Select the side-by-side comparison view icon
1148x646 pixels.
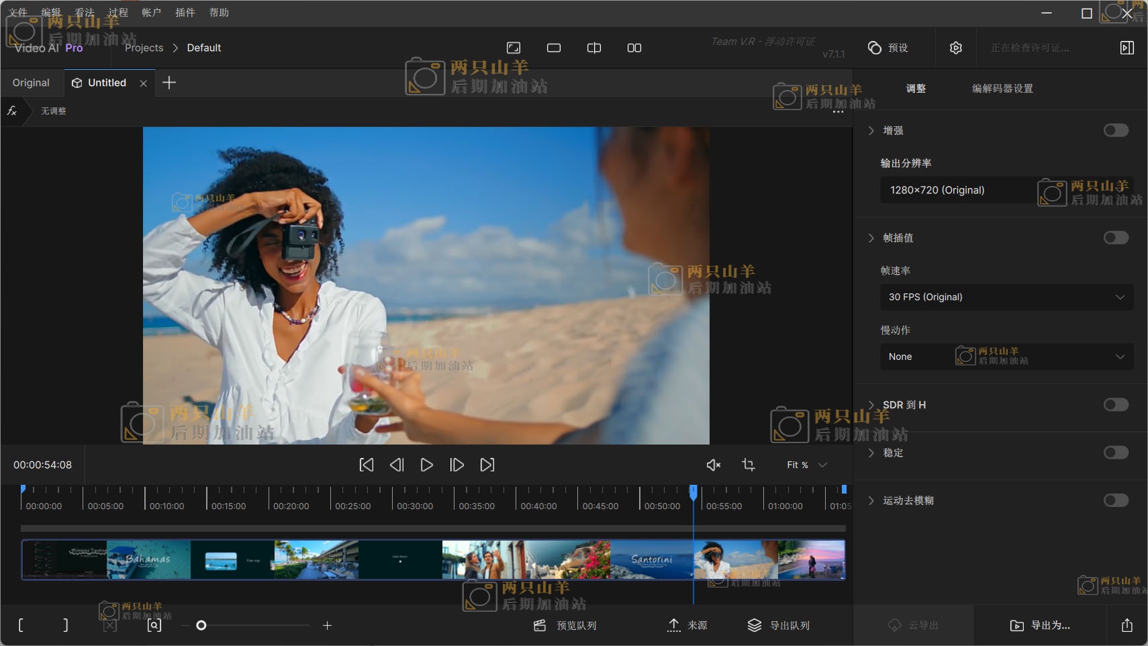click(634, 48)
